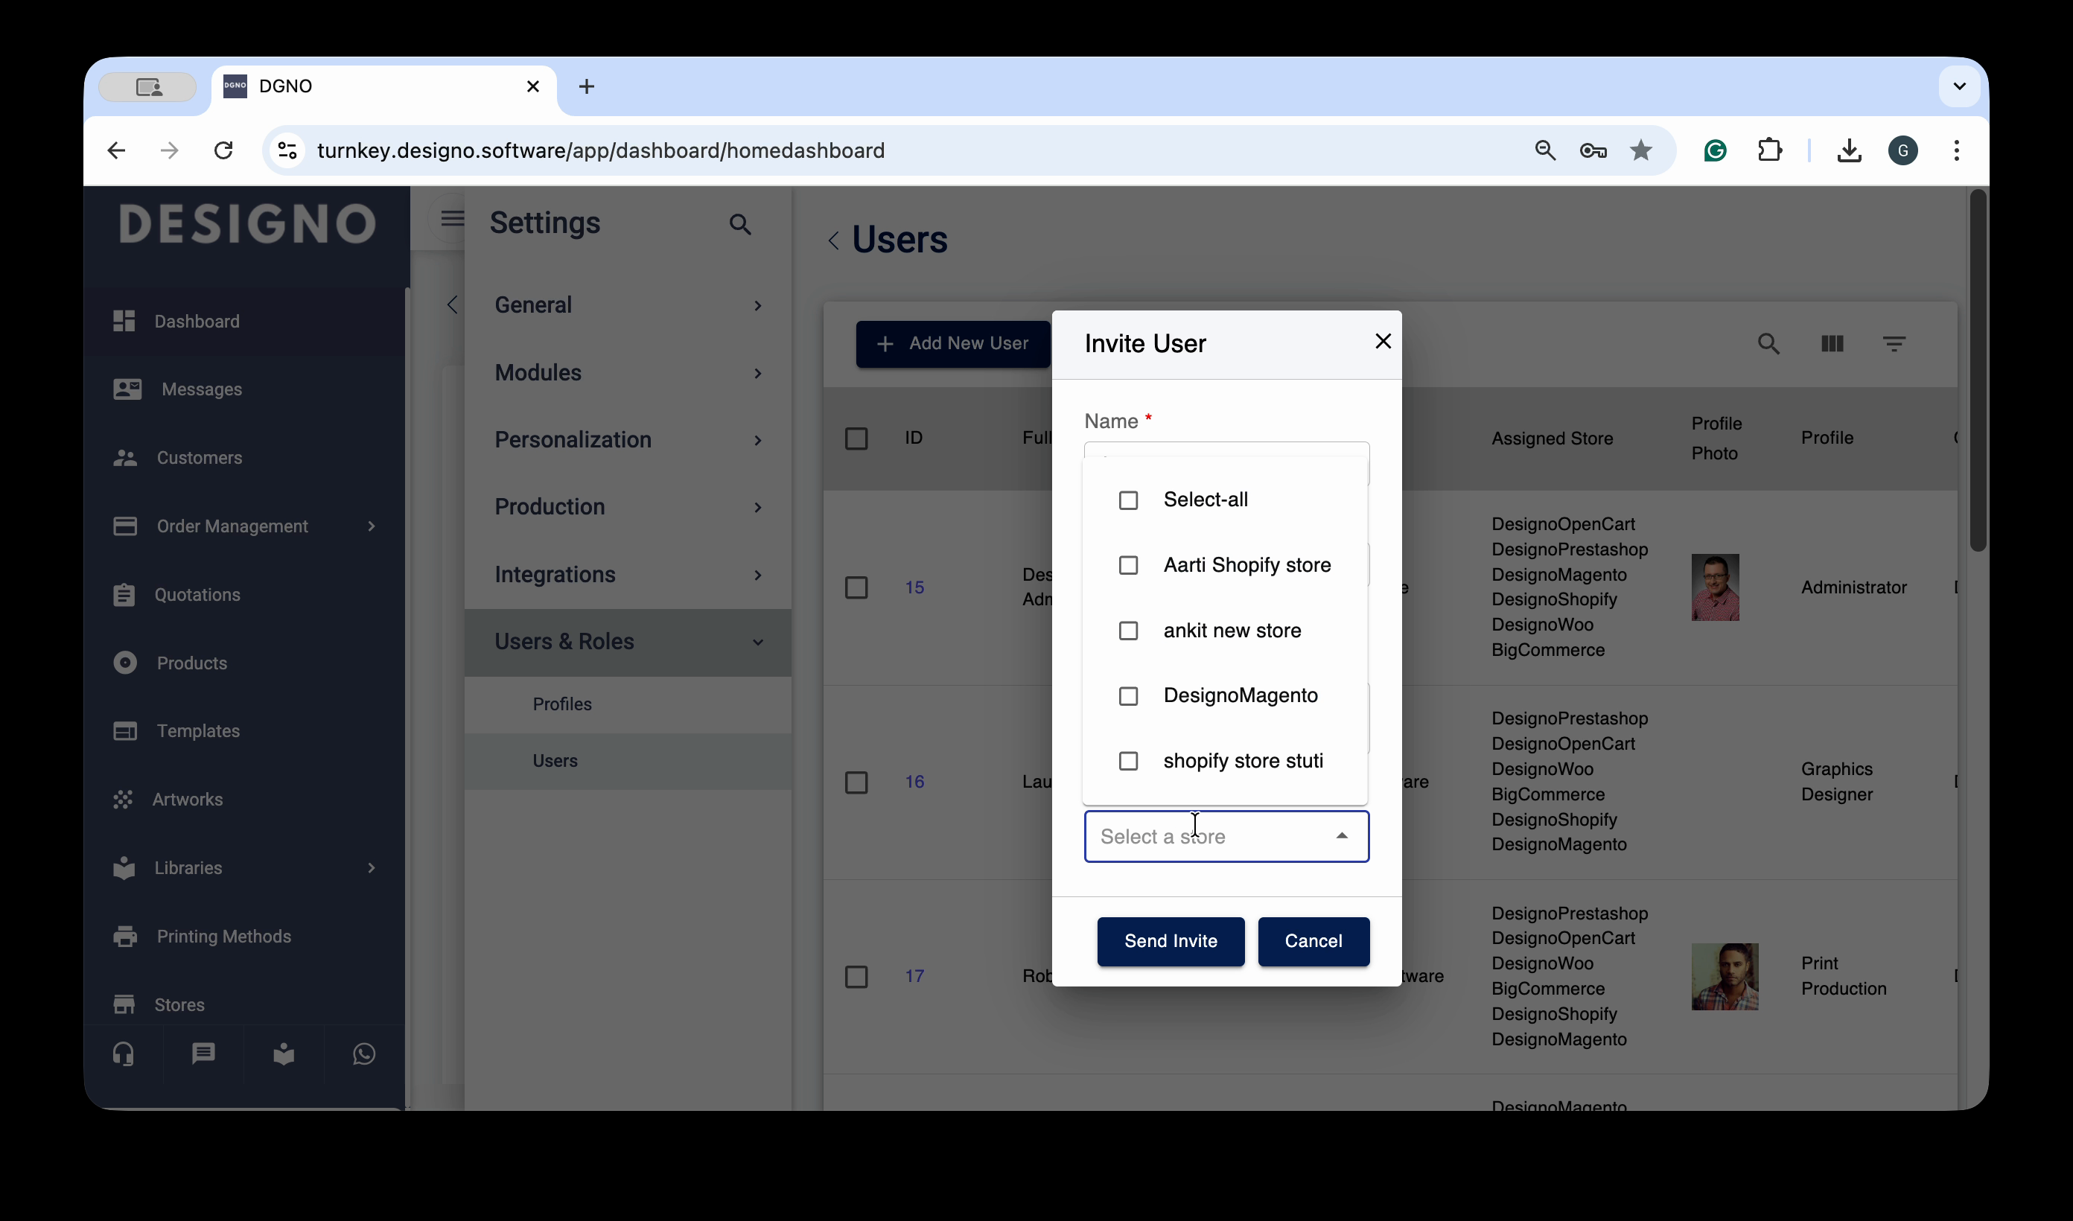2073x1221 pixels.
Task: Close the Invite User dialog
Action: pyautogui.click(x=1383, y=342)
